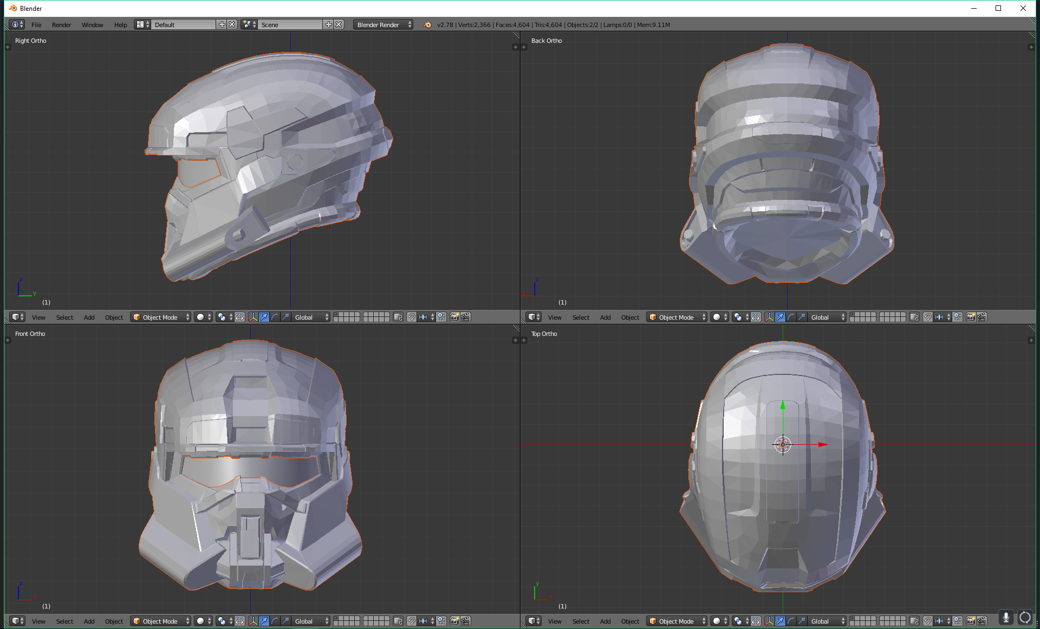Click the green Y-axis manipulator arrow in Top Ortho
The height and width of the screenshot is (629, 1040).
783,405
